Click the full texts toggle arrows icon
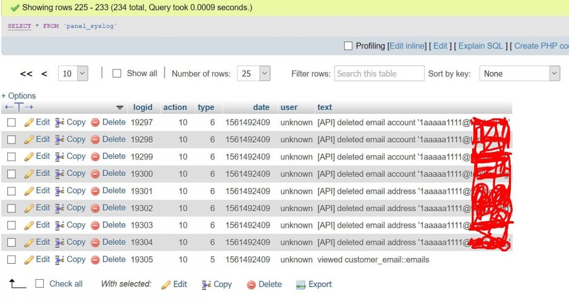569x303 pixels. 19,107
